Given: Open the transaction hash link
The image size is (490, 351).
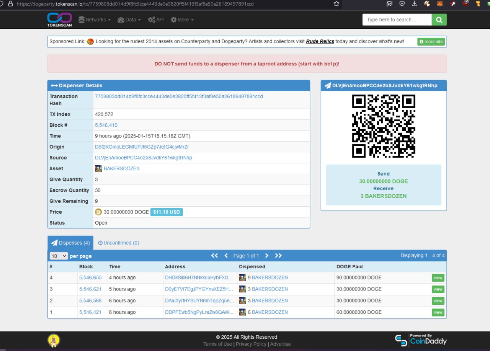Looking at the screenshot, I should point(179,96).
